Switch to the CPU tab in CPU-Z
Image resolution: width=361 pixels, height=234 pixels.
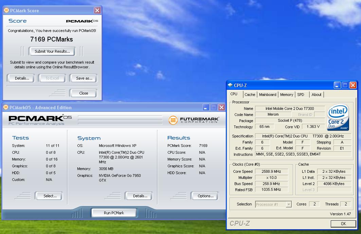[x=234, y=94]
